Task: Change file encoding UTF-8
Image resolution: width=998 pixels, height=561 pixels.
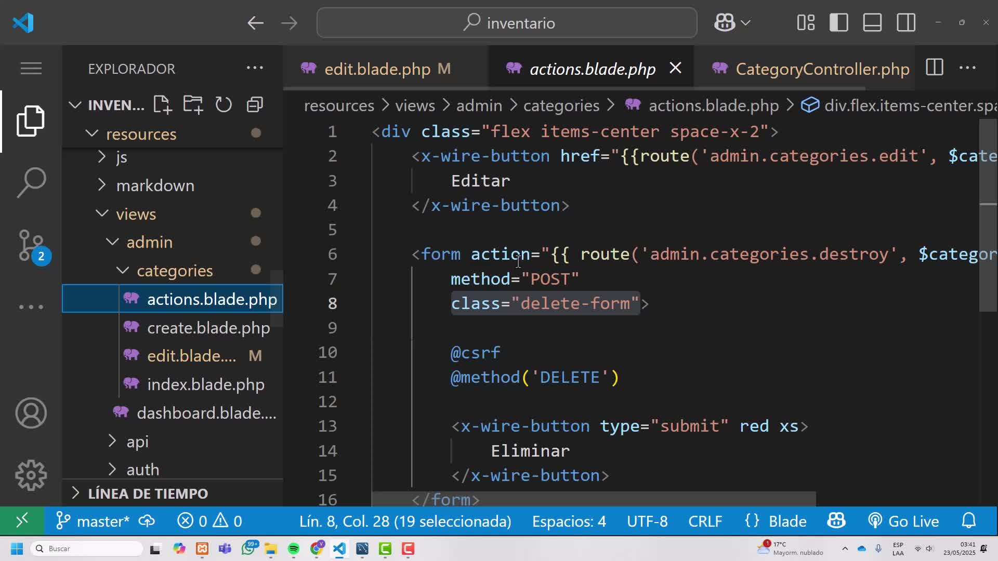Action: (647, 521)
